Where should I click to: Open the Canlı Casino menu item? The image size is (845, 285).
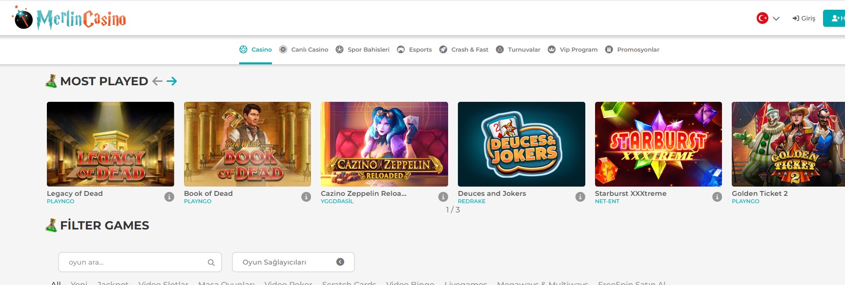point(304,50)
